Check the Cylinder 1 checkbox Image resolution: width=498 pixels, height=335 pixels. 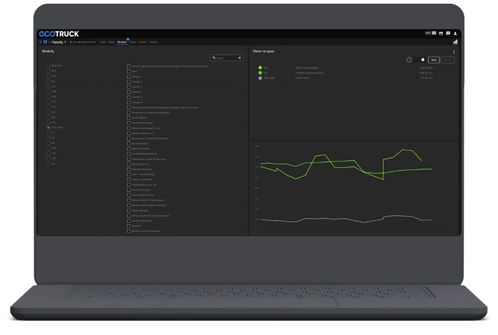click(129, 76)
